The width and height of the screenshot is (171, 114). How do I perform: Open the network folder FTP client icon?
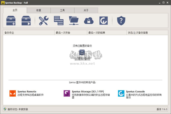[x=74, y=21]
